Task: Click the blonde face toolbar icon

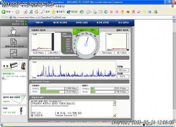Action: [x=122, y=12]
